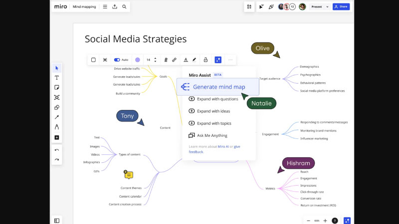The image size is (399, 224).
Task: Select the Metrics node
Action: [x=270, y=189]
